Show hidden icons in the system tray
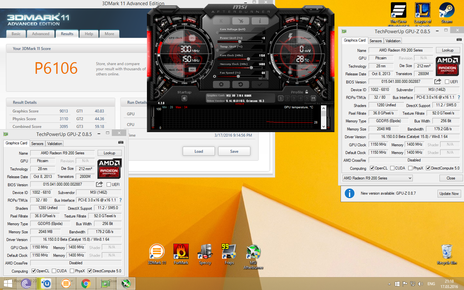The image size is (464, 290). point(389,284)
